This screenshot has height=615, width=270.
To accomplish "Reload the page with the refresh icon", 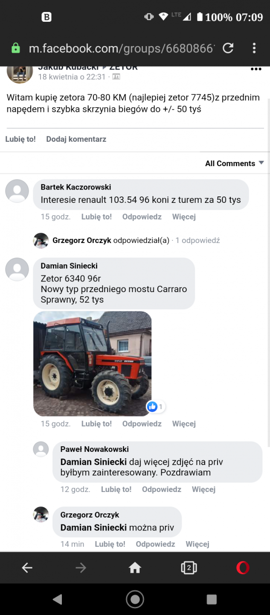I will 228,48.
